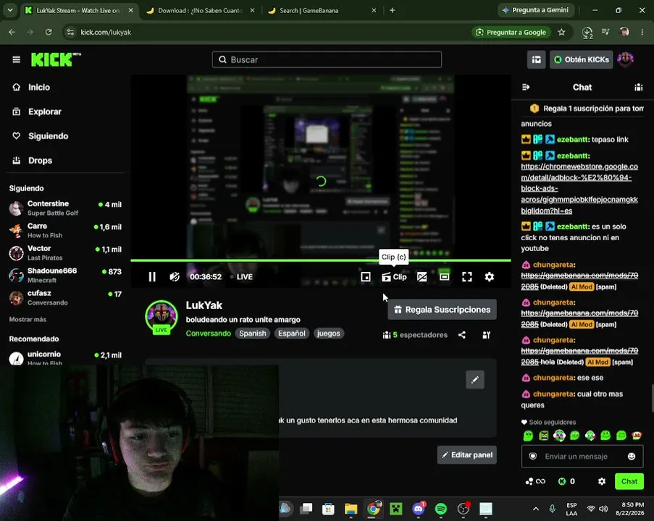Viewport: 654px width, 521px height.
Task: Open chat settings gear
Action: click(x=601, y=481)
